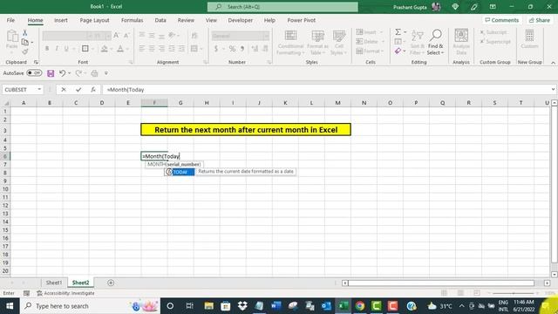
Task: Switch to the Page Layout tab
Action: click(x=95, y=20)
